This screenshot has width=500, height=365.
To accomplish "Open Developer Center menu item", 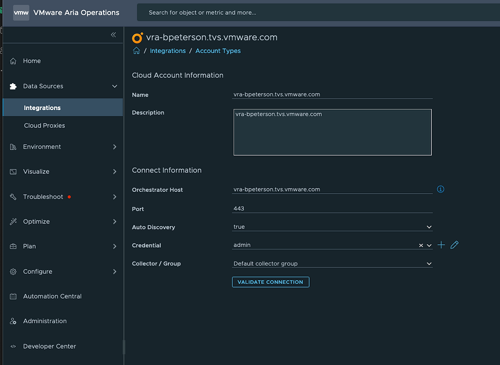I will tap(49, 346).
